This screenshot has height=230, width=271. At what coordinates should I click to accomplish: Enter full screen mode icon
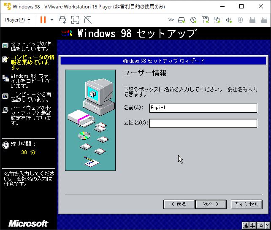click(x=75, y=20)
